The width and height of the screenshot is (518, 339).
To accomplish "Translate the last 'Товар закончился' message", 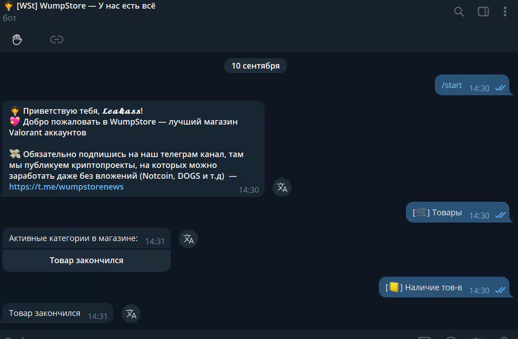I will coord(131,314).
